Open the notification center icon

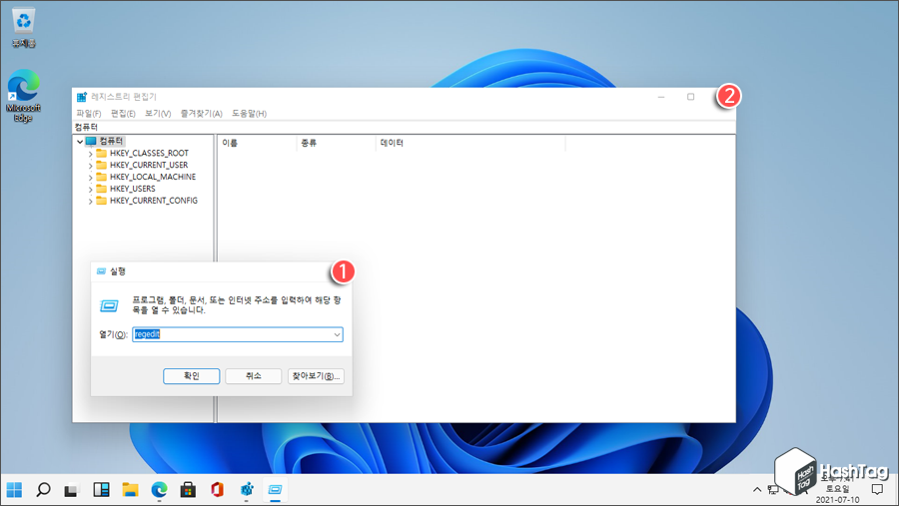(x=877, y=489)
